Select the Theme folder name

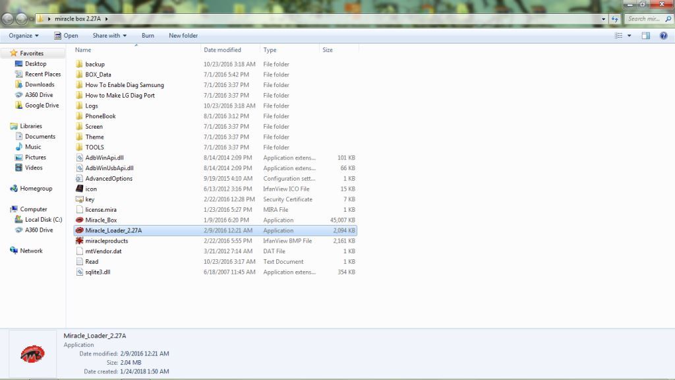[x=94, y=137]
